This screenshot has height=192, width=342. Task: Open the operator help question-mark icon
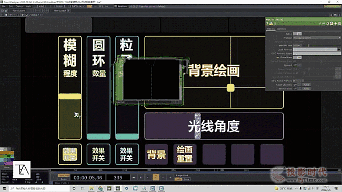267,23
